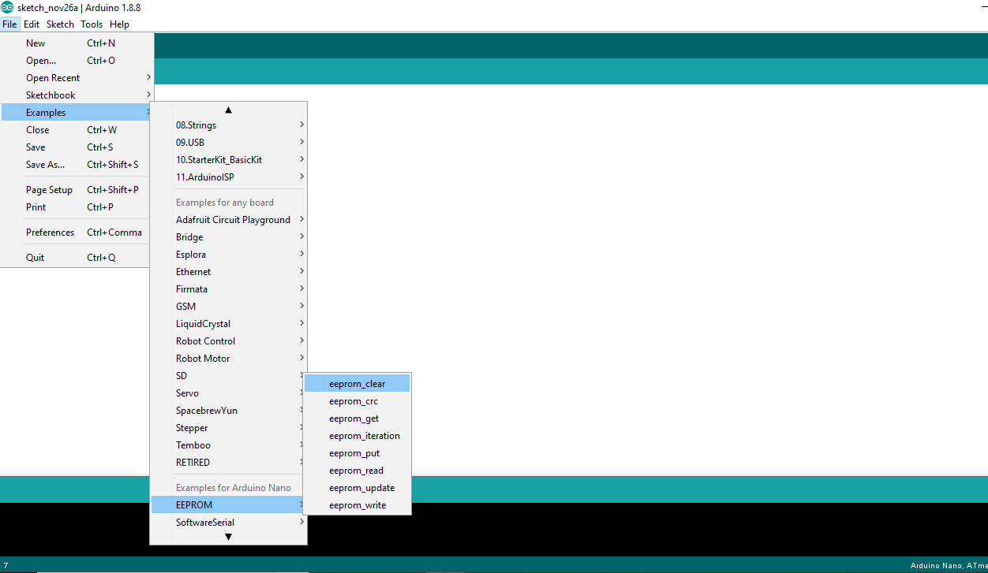Click the down scroll arrow in the Examples menu
Image resolution: width=988 pixels, height=573 pixels.
pos(228,537)
